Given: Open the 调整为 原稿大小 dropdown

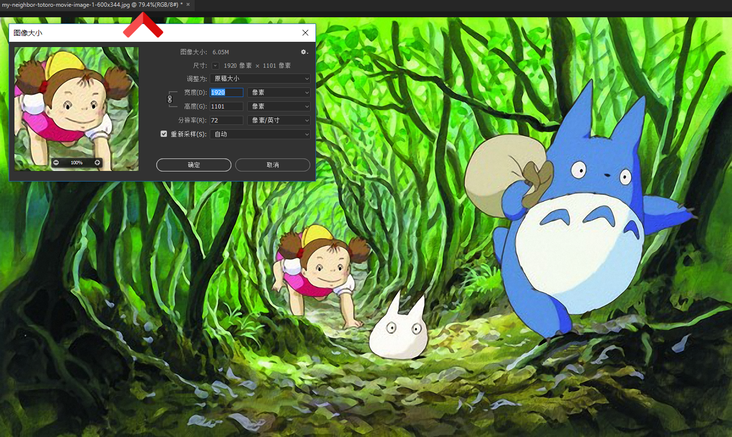Looking at the screenshot, I should pyautogui.click(x=260, y=78).
